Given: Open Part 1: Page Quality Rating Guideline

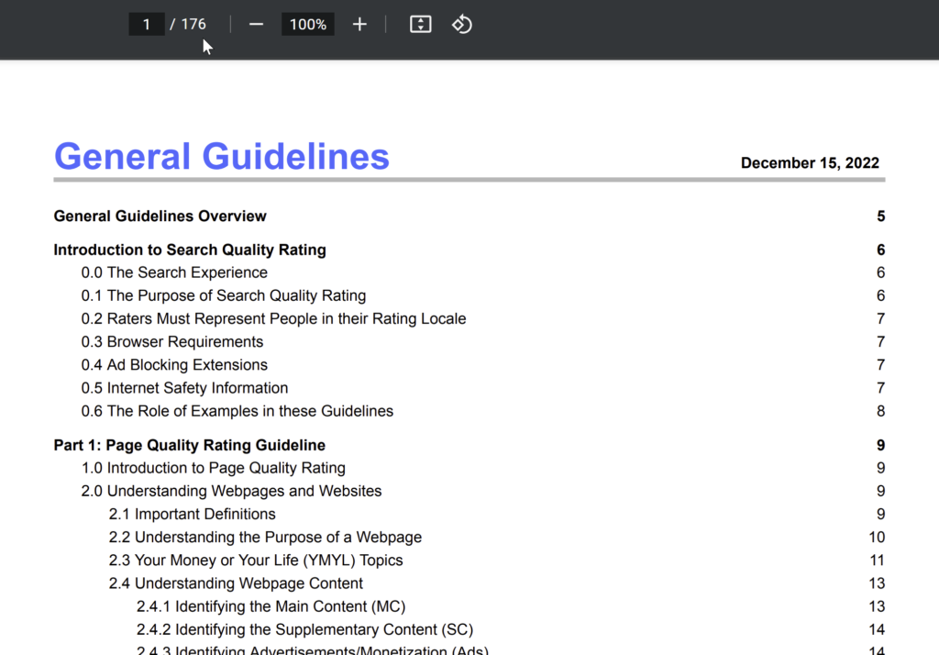Looking at the screenshot, I should (189, 445).
